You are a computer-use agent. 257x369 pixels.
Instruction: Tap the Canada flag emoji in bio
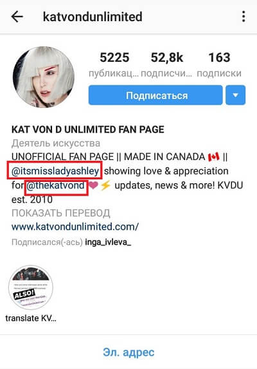(x=214, y=157)
